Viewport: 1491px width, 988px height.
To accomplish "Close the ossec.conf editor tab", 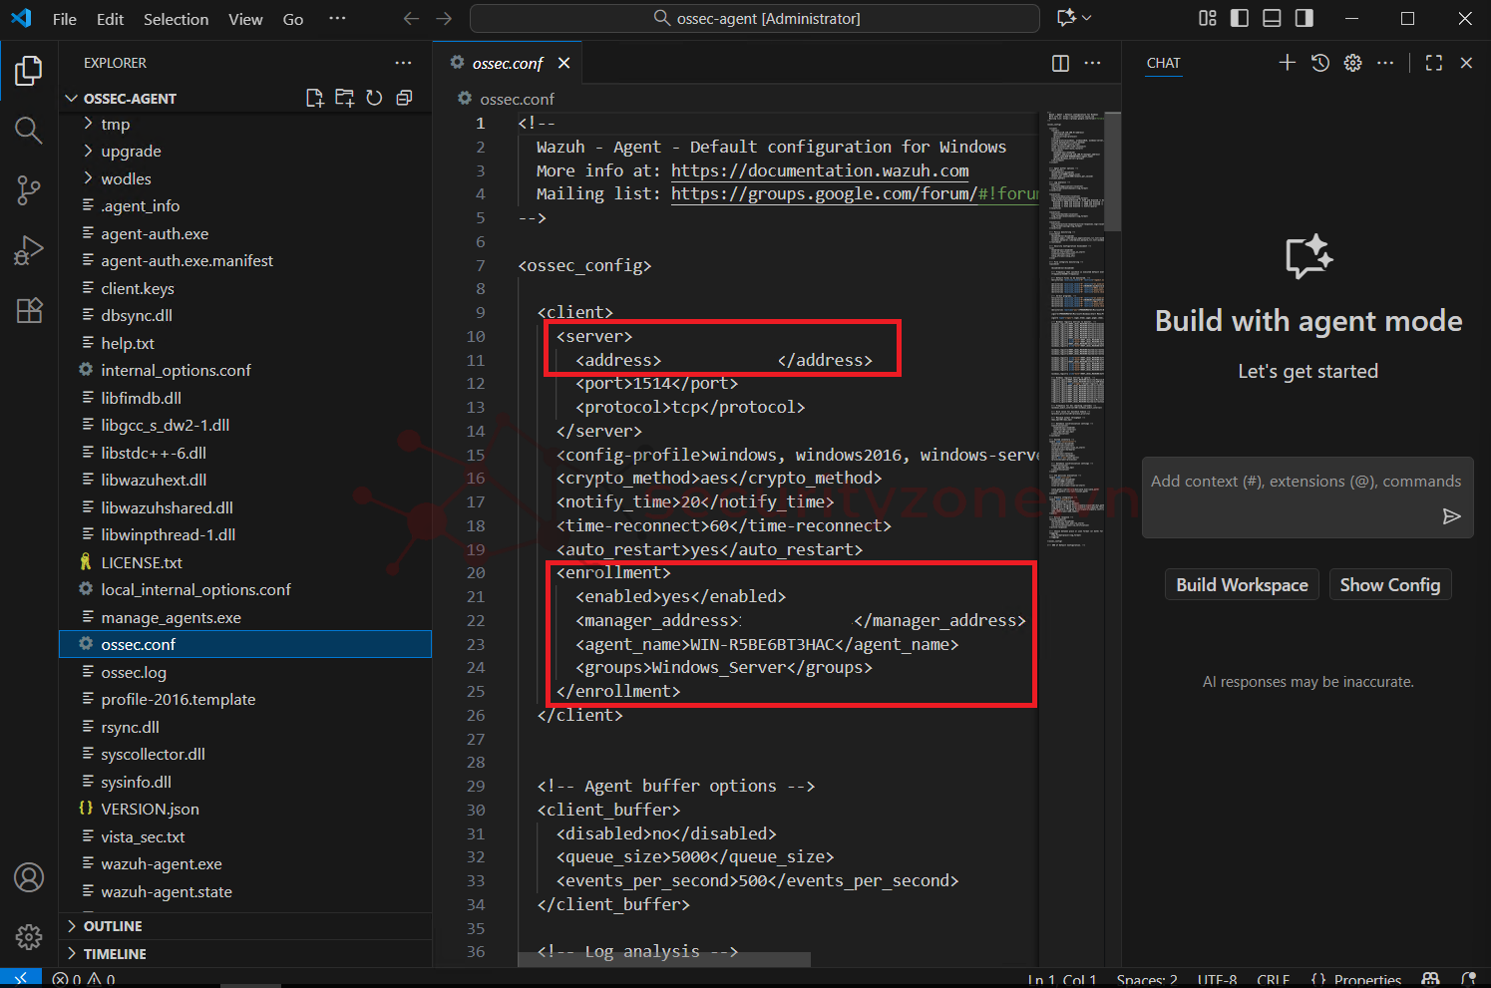I will (x=563, y=63).
